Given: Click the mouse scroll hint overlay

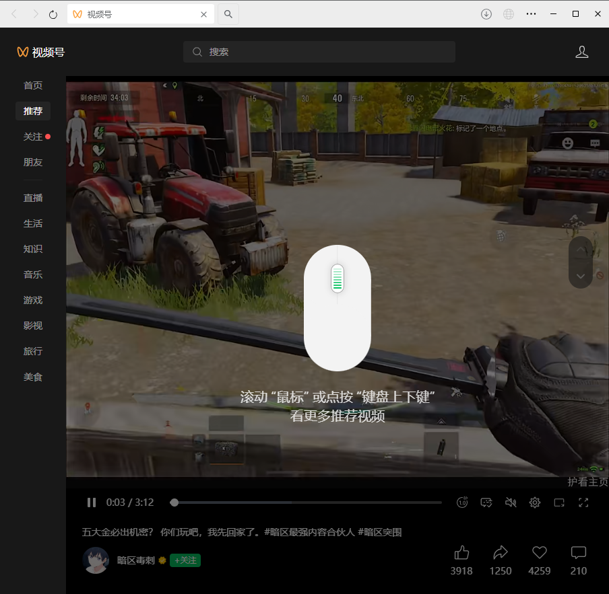Looking at the screenshot, I should click(x=337, y=308).
